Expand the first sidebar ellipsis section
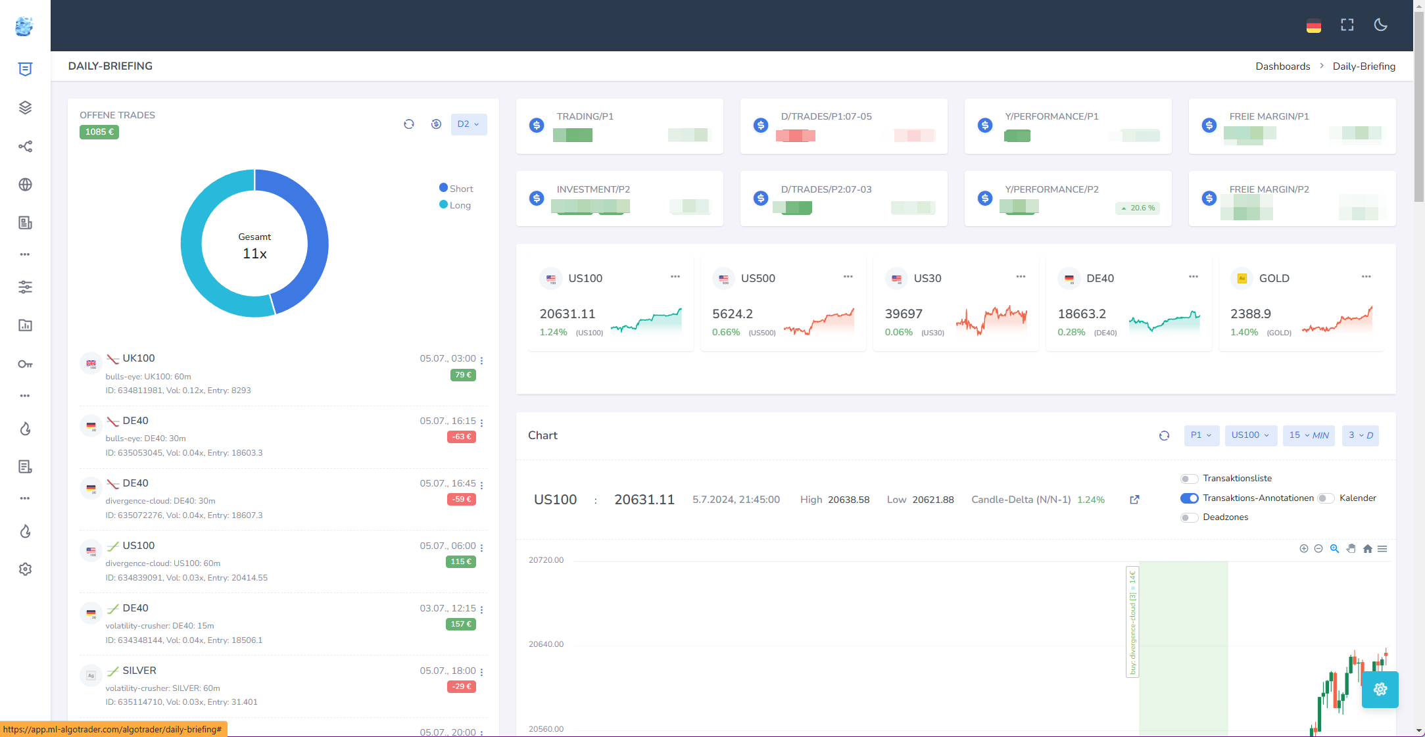Screen dimensions: 1425x737 coord(25,254)
